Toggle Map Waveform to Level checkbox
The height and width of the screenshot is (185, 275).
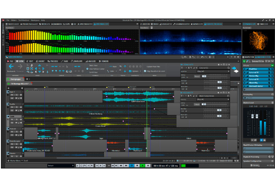(x=145, y=71)
